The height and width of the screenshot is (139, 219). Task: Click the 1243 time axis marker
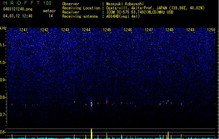coord(65,30)
